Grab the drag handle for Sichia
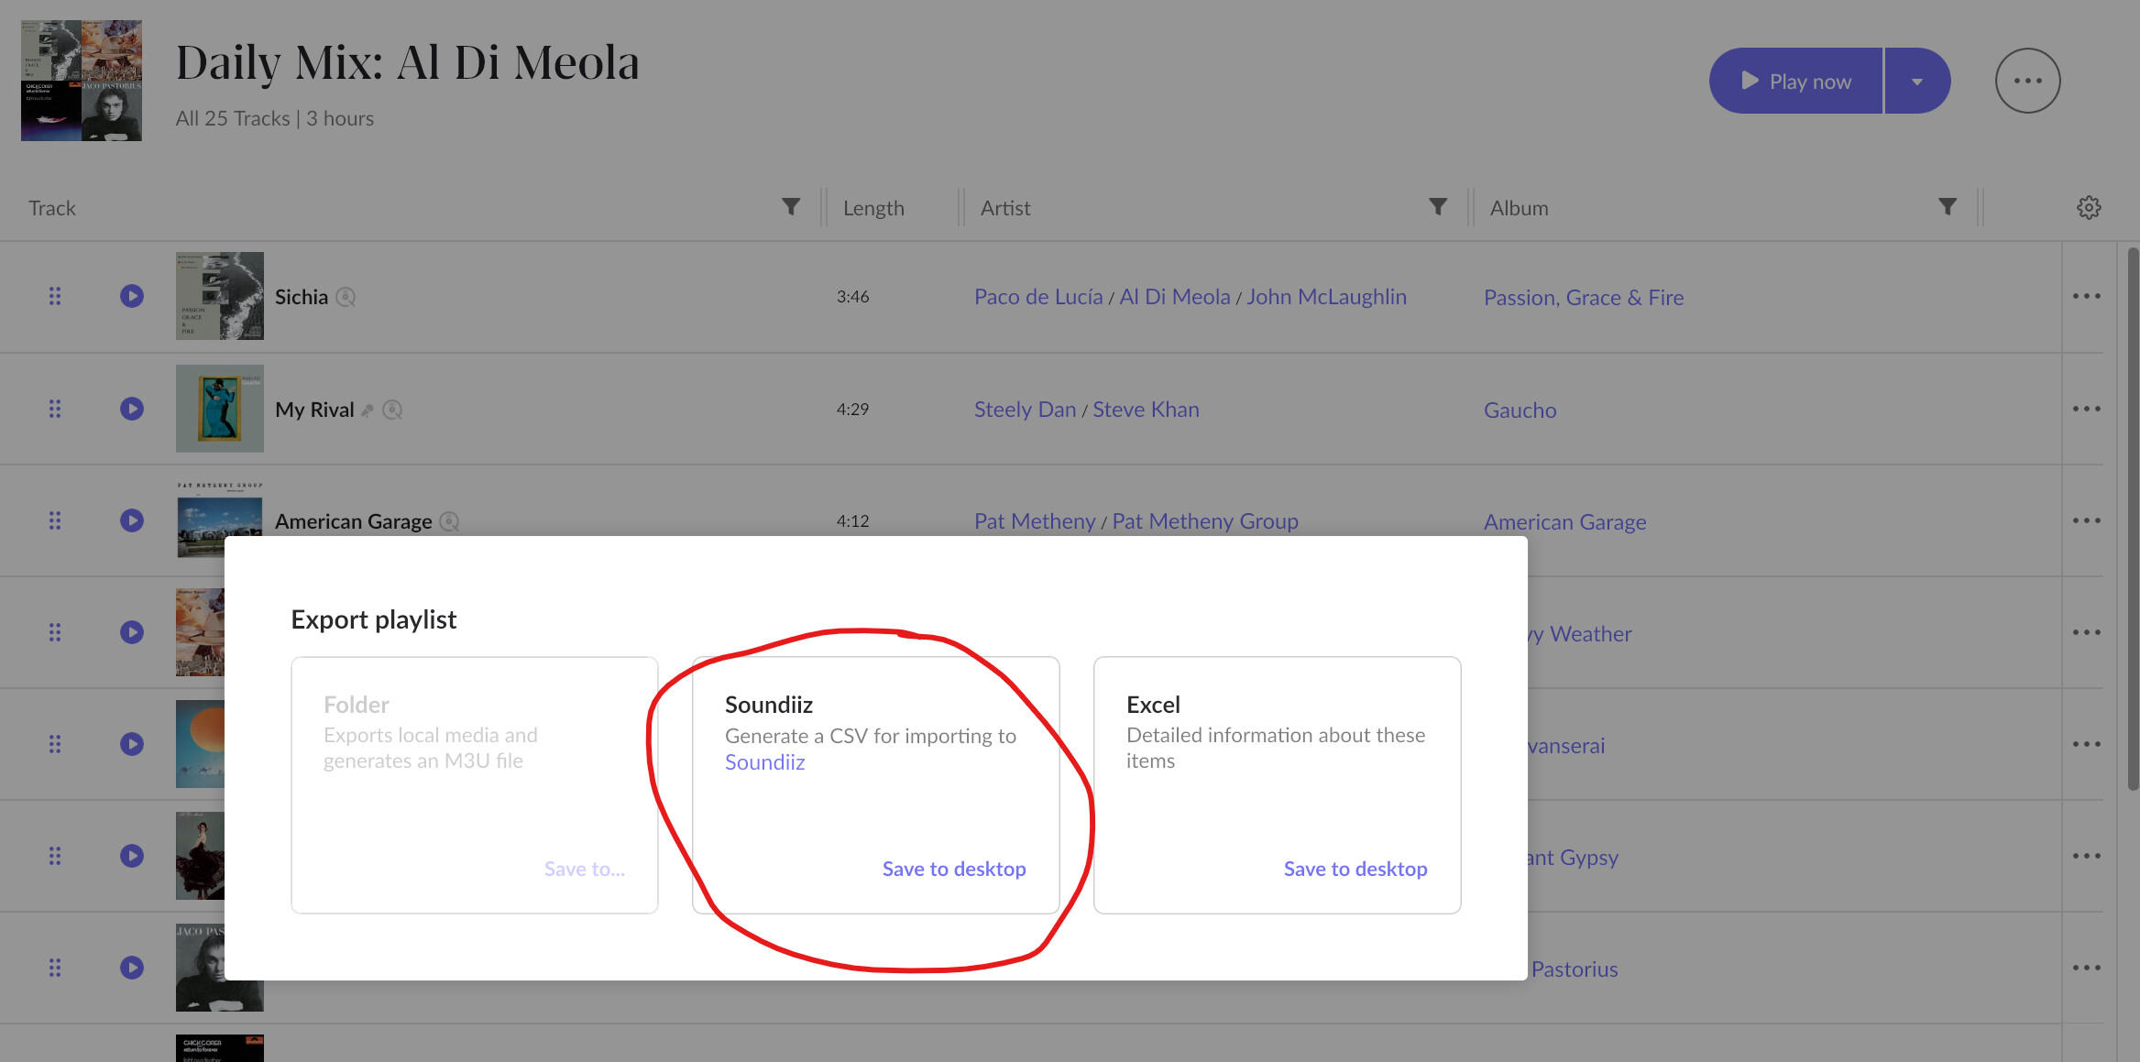This screenshot has height=1062, width=2140. click(x=55, y=296)
